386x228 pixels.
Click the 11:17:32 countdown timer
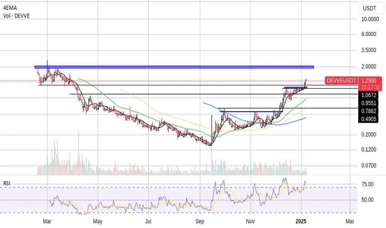pyautogui.click(x=371, y=87)
